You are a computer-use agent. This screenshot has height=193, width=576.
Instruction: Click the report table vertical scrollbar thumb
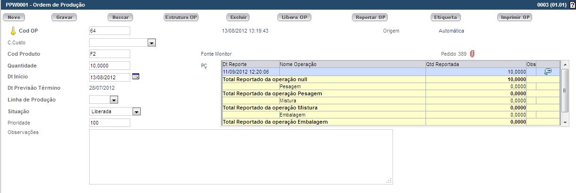coord(566,90)
